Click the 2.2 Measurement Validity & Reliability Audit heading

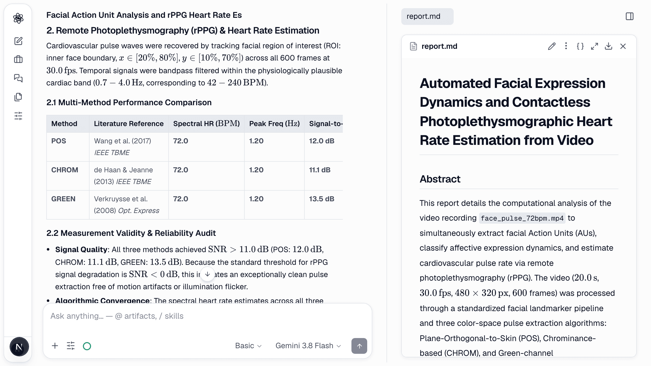(x=131, y=233)
